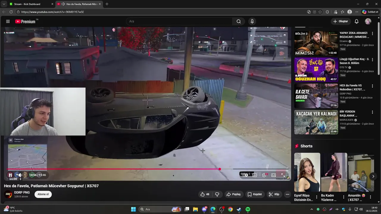Viewport: 381px width, 214px height.
Task: Open video settings gear
Action: (264, 175)
